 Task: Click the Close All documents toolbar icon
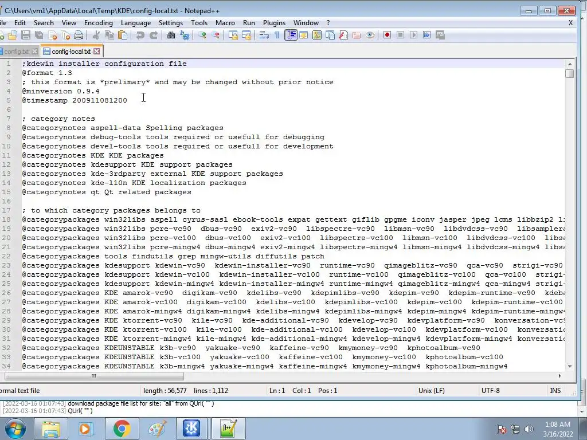click(65, 35)
